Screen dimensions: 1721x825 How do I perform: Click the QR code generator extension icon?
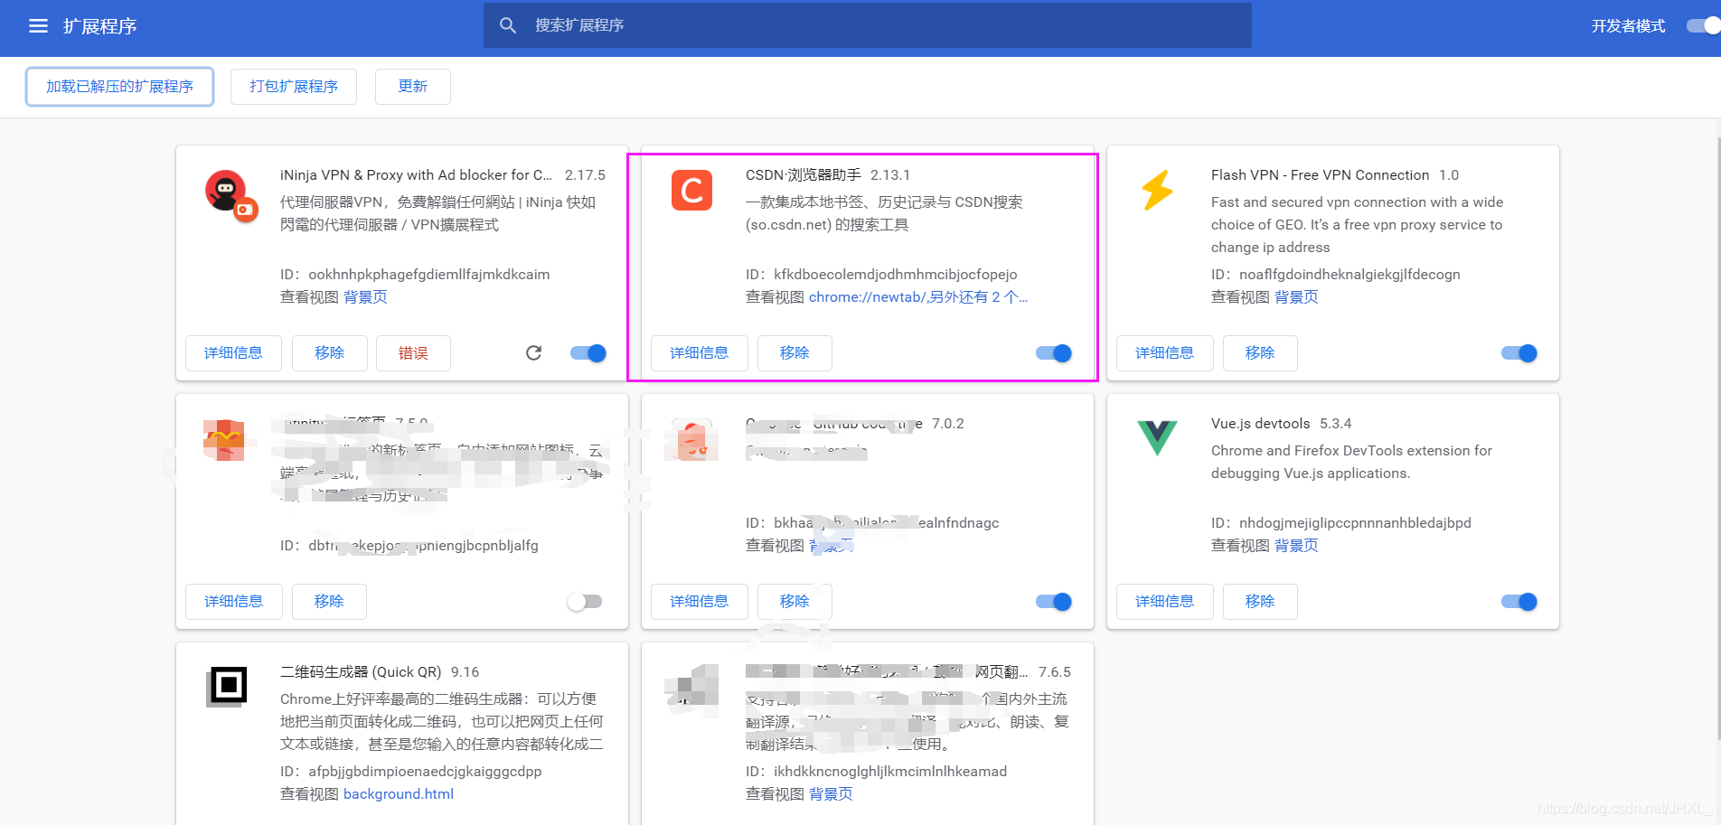(227, 687)
